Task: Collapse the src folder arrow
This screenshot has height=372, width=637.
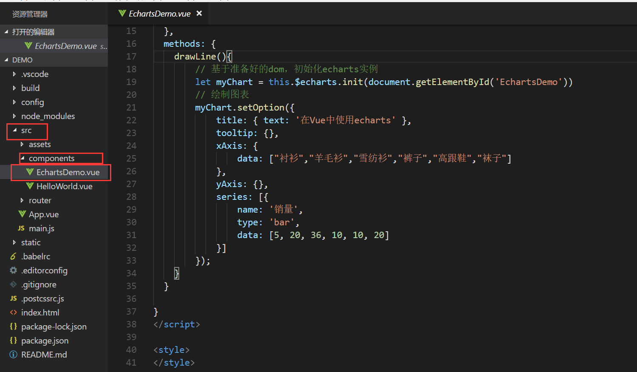Action: (x=14, y=131)
